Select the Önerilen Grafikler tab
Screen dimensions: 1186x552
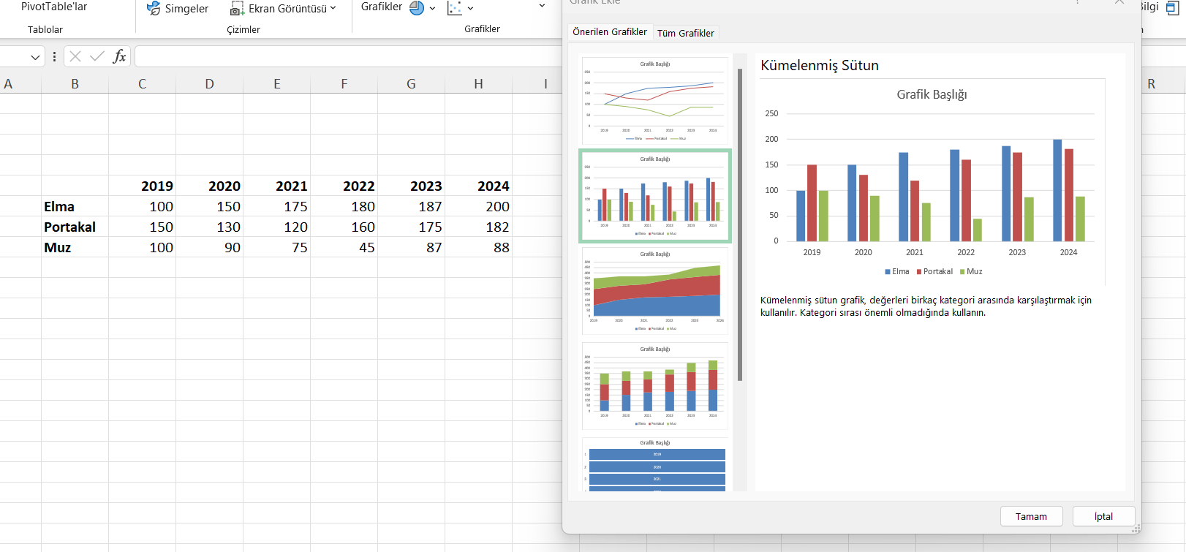pyautogui.click(x=610, y=32)
